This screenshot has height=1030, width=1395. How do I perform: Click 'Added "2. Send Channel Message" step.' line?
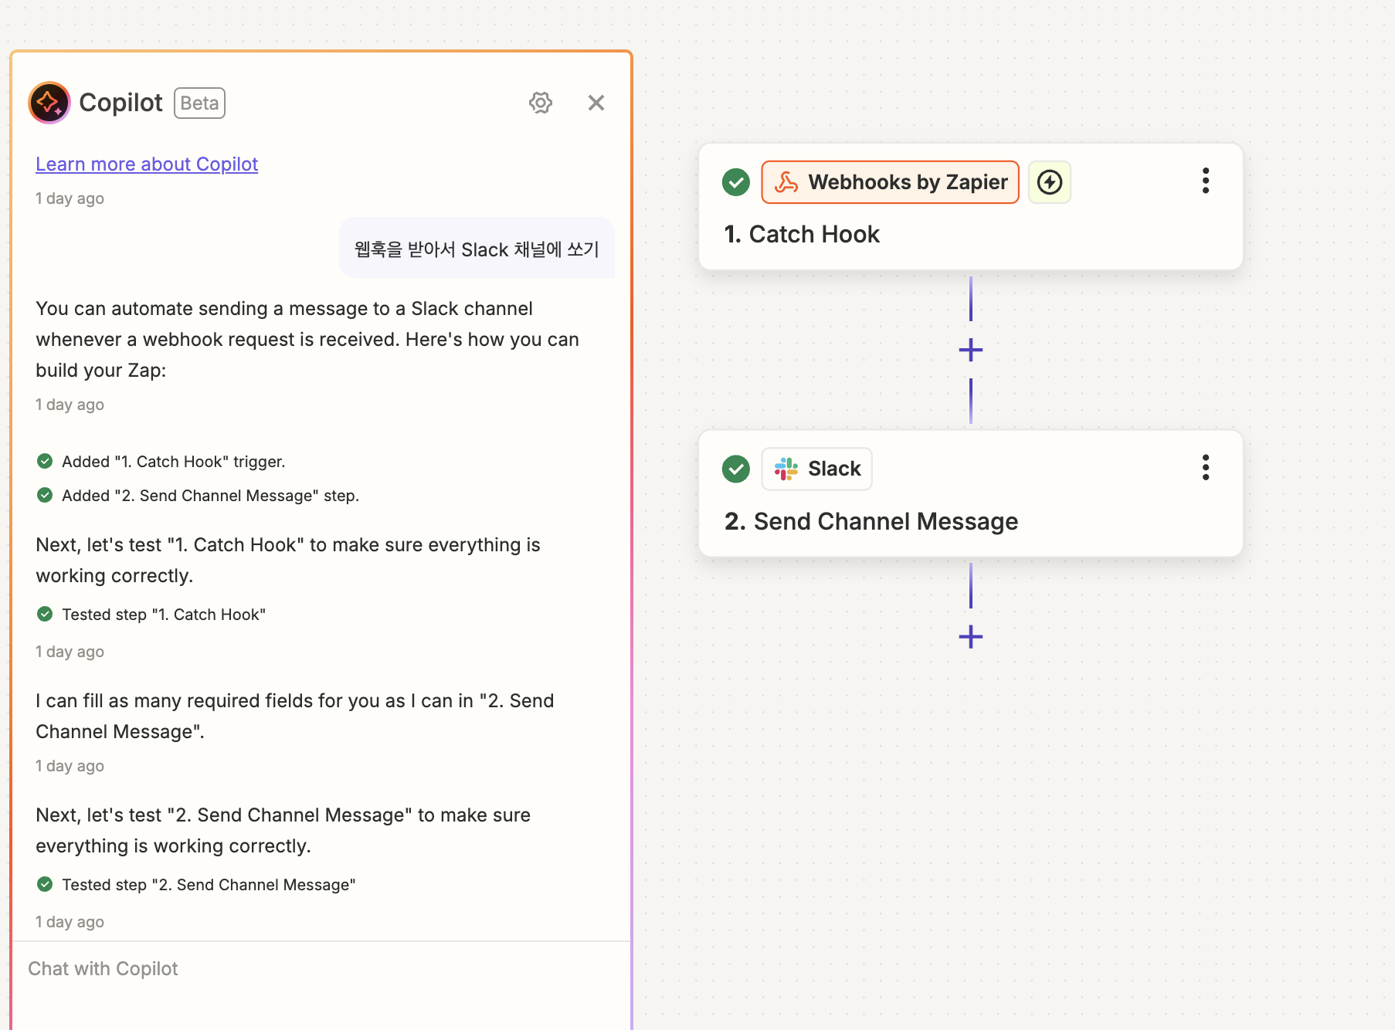[199, 496]
